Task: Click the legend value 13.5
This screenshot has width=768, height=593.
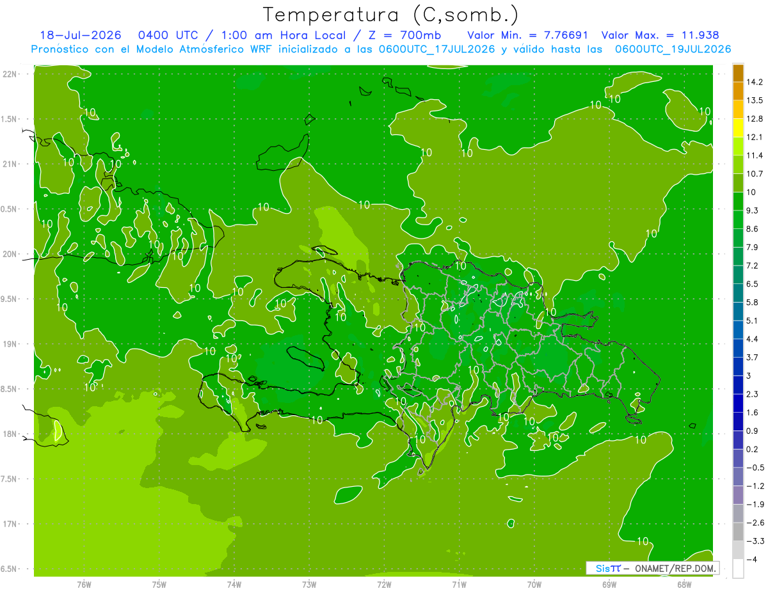Action: click(x=755, y=100)
